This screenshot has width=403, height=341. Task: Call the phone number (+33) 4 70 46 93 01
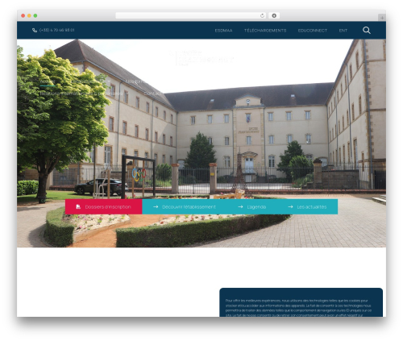tap(56, 30)
